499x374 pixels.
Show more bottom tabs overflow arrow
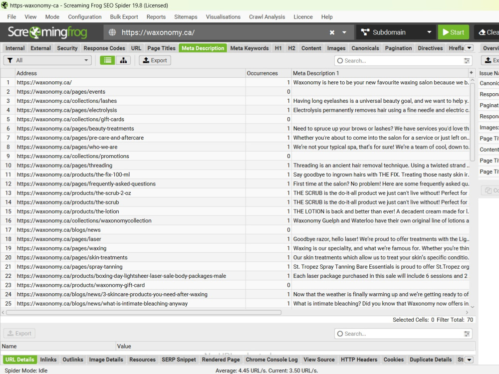tap(469, 360)
